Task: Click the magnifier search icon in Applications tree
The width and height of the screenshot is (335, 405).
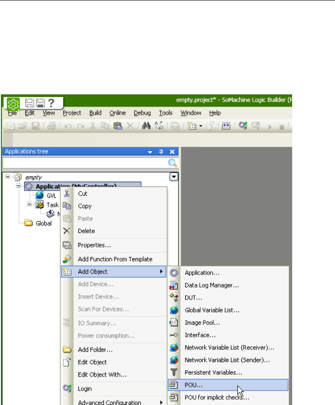Action: pos(172,163)
